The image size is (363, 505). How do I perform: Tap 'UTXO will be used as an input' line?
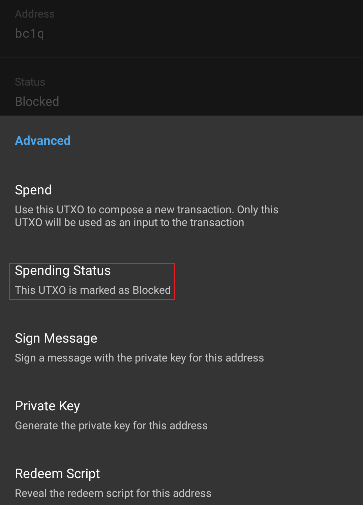point(129,222)
